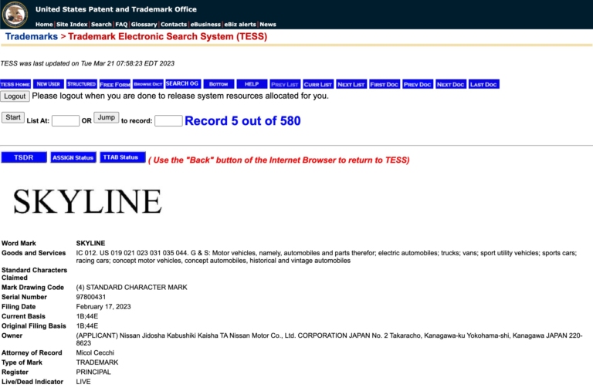Select the New User button
This screenshot has height=391, width=593.
pos(49,84)
